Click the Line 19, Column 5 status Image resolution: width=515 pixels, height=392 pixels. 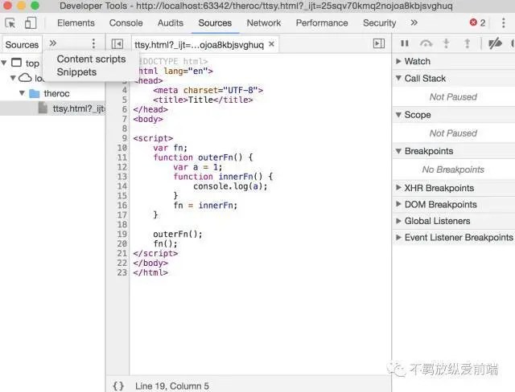171,386
